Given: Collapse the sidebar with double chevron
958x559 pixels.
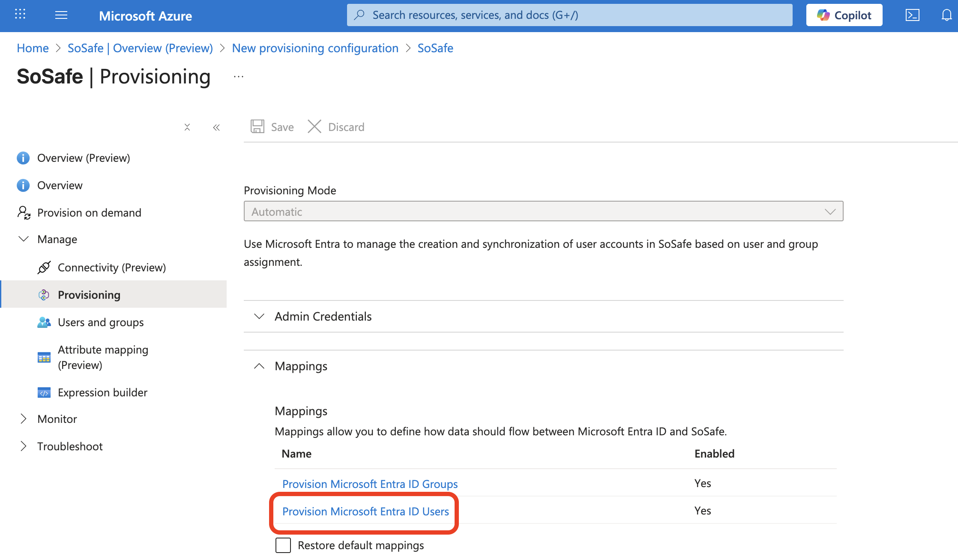Looking at the screenshot, I should click(216, 127).
